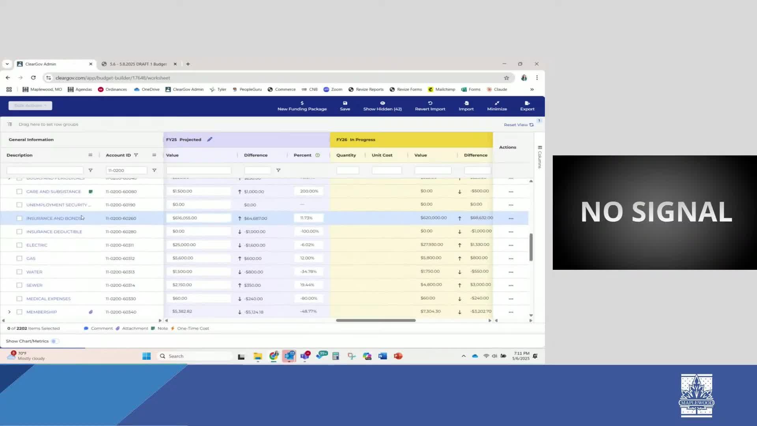Click the Save icon in the toolbar
Screen dimensions: 757x426
345,103
